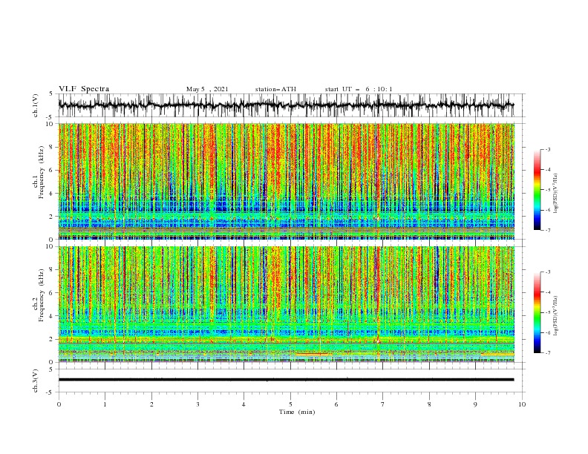Click the '-7' label on ch.1 color bar
This screenshot has width=588, height=454.
(x=548, y=230)
